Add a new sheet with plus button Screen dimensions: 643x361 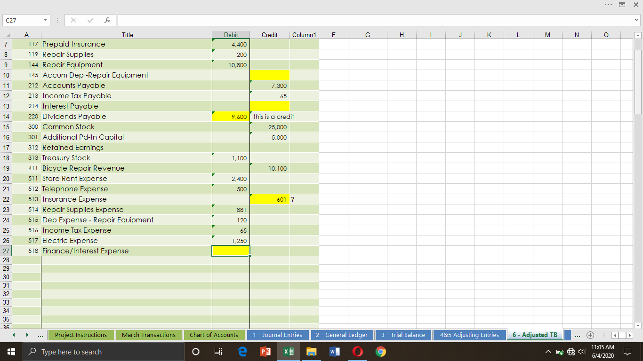591,335
